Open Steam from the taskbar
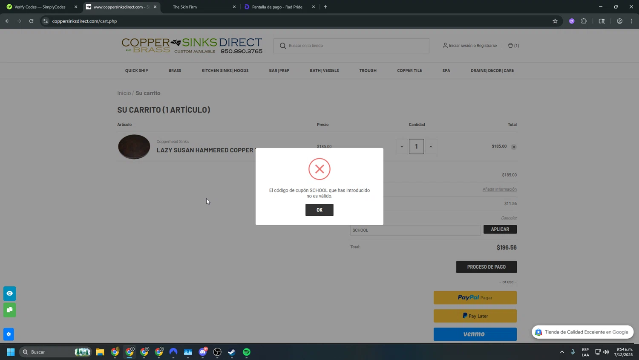 tap(232, 352)
